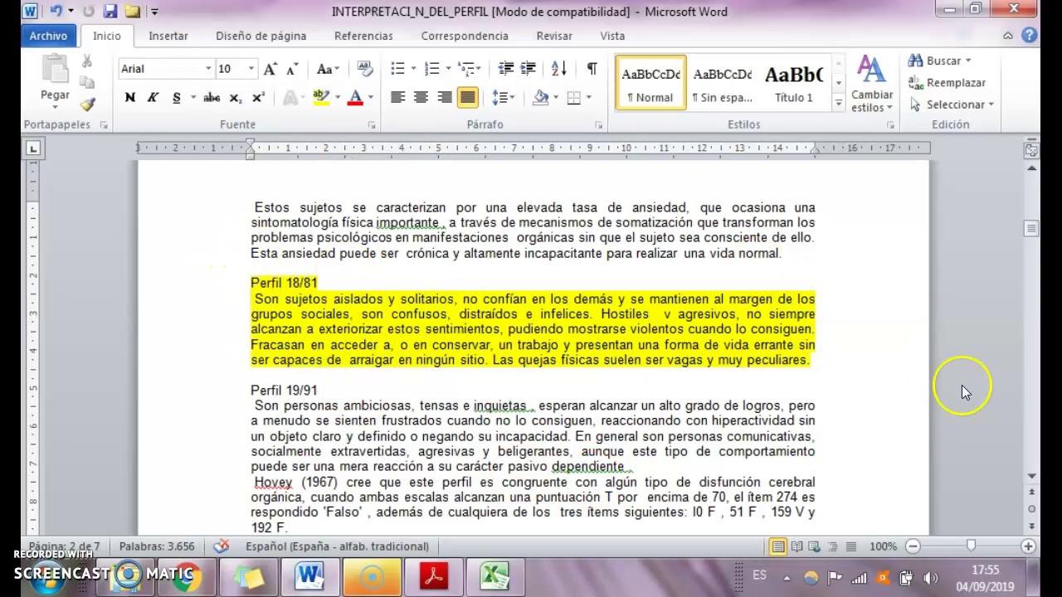Viewport: 1062px width, 597px height.
Task: Expand the styles gallery more arrow
Action: point(838,103)
